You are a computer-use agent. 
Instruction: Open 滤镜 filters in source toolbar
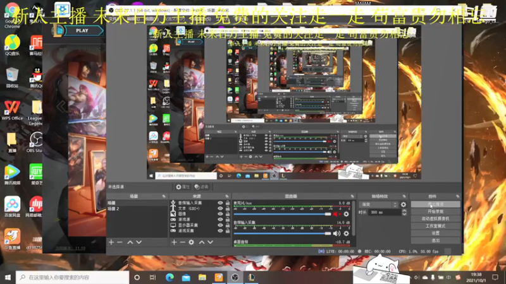202,187
